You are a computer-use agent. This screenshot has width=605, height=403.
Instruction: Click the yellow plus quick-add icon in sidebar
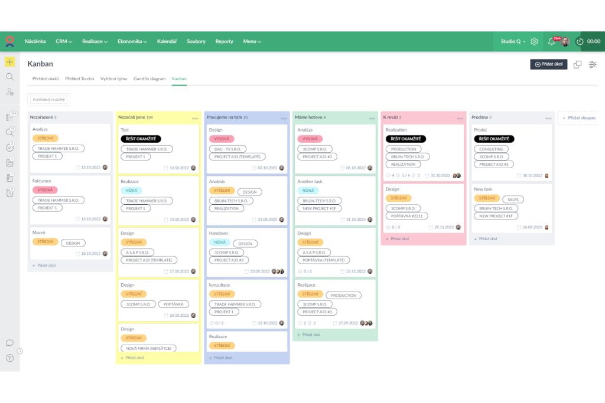(x=9, y=62)
